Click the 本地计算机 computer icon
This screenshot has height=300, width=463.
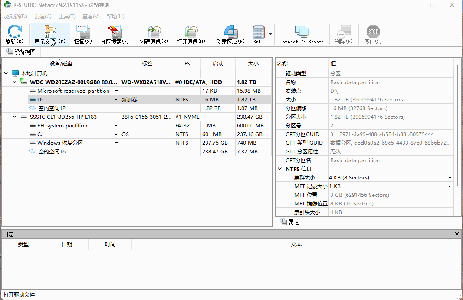pyautogui.click(x=15, y=73)
